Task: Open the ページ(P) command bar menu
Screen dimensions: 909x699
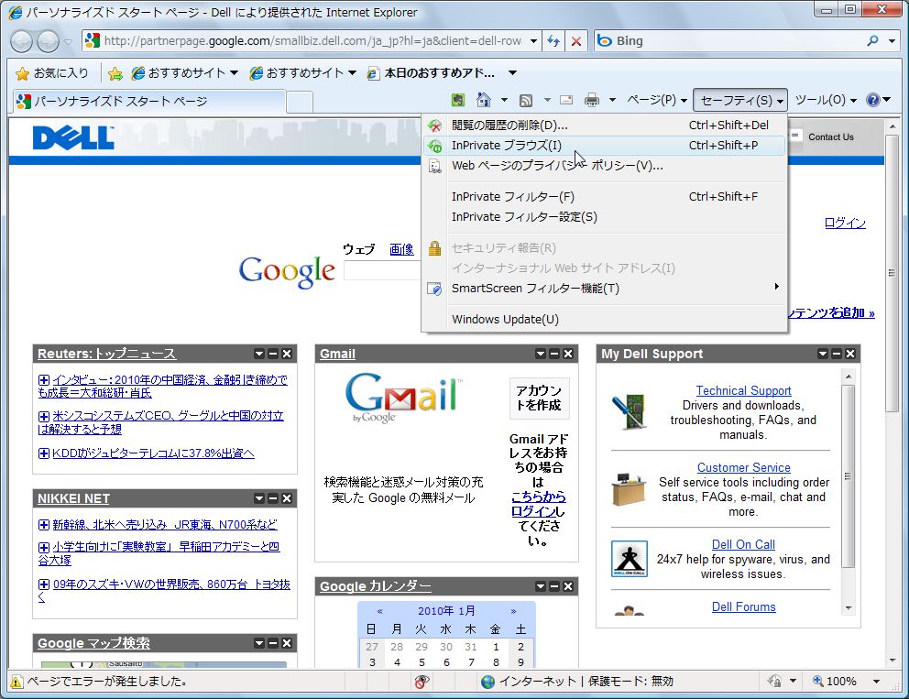Action: 657,100
